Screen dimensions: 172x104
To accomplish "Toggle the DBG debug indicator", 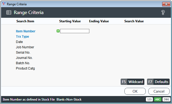I will pyautogui.click(x=166, y=99).
